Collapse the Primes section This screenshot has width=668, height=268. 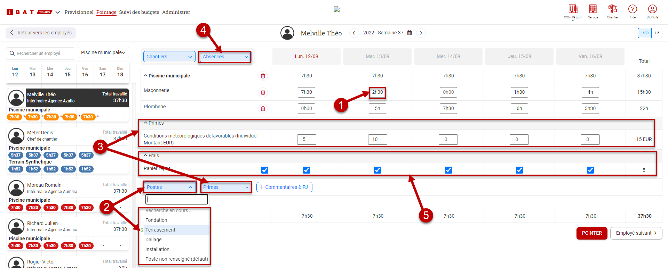coord(146,123)
